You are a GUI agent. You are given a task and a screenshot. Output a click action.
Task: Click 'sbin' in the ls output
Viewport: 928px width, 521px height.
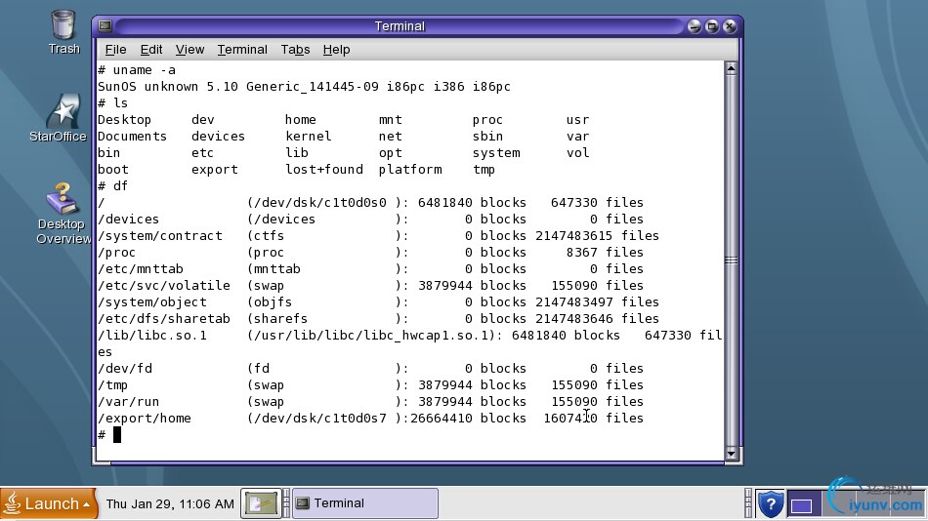(487, 136)
